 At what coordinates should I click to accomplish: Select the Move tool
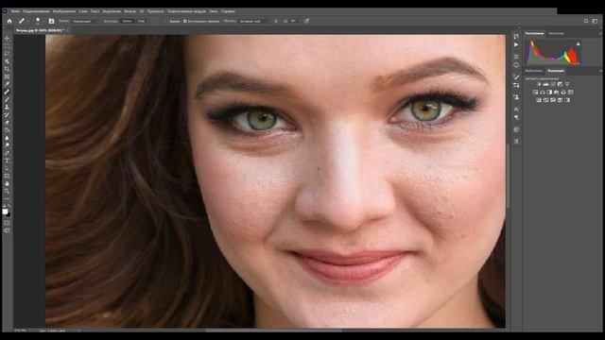[x=7, y=38]
